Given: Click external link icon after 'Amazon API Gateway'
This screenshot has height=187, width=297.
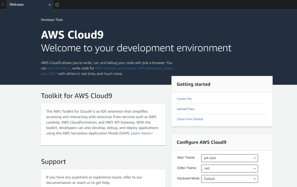Looking at the screenshot, I should click(x=160, y=68).
